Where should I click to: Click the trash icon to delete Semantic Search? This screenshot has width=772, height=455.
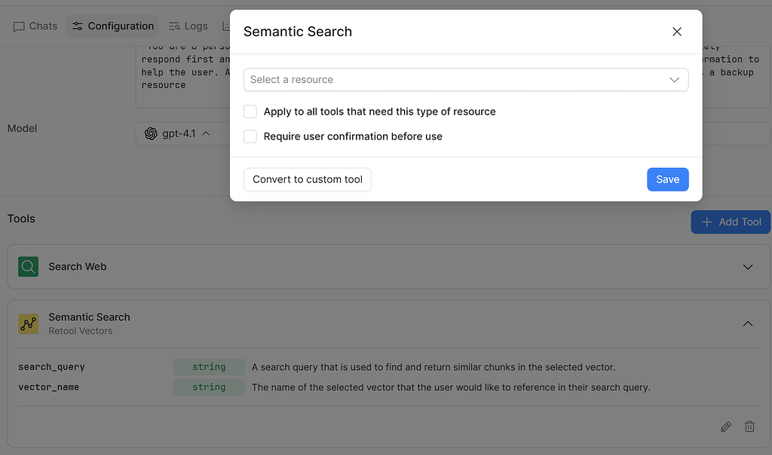tap(749, 426)
